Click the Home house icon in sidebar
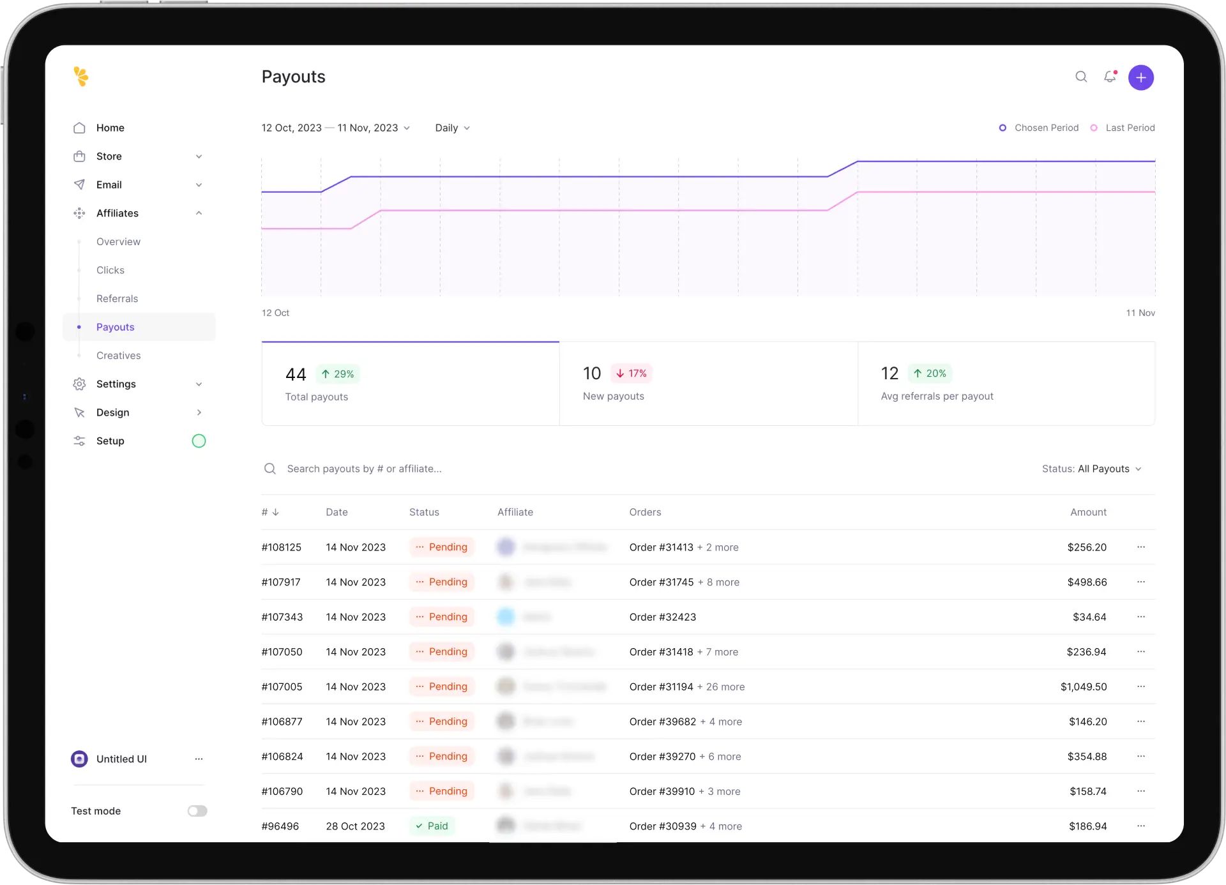The height and width of the screenshot is (885, 1226). click(79, 128)
